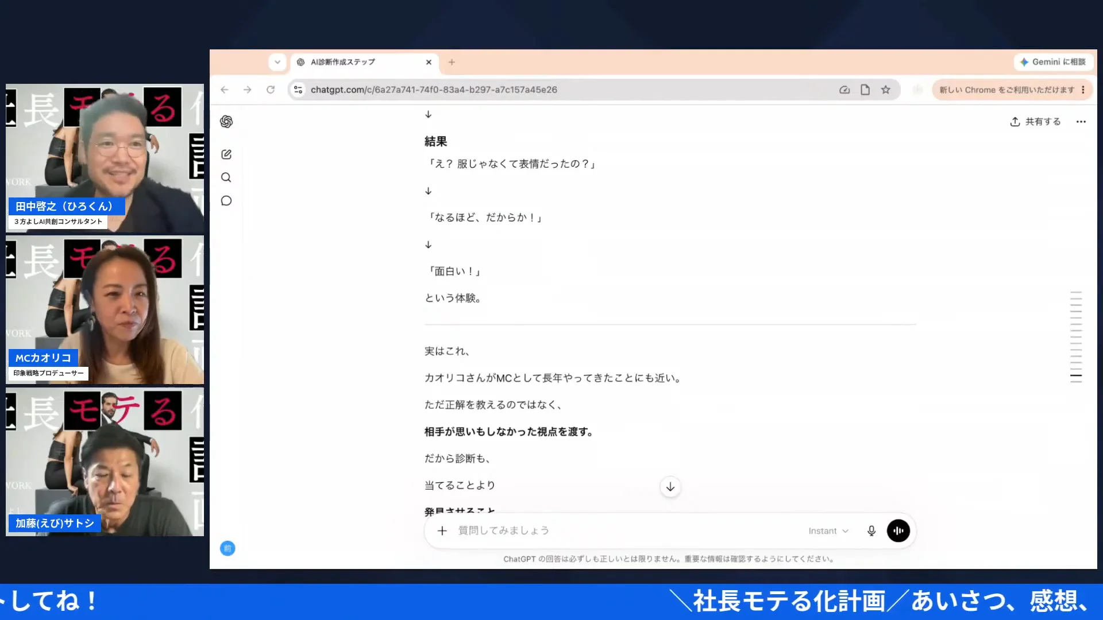Click the ChatGPT disclaimer text under the composer
Image resolution: width=1103 pixels, height=620 pixels.
click(x=670, y=559)
